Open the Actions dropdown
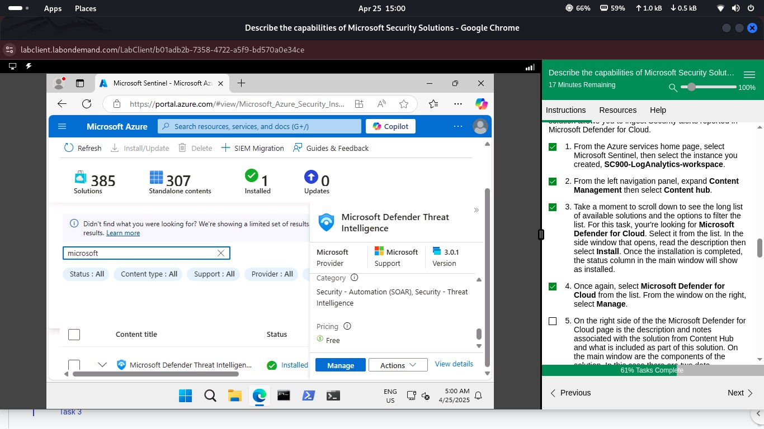Image resolution: width=764 pixels, height=429 pixels. click(397, 364)
